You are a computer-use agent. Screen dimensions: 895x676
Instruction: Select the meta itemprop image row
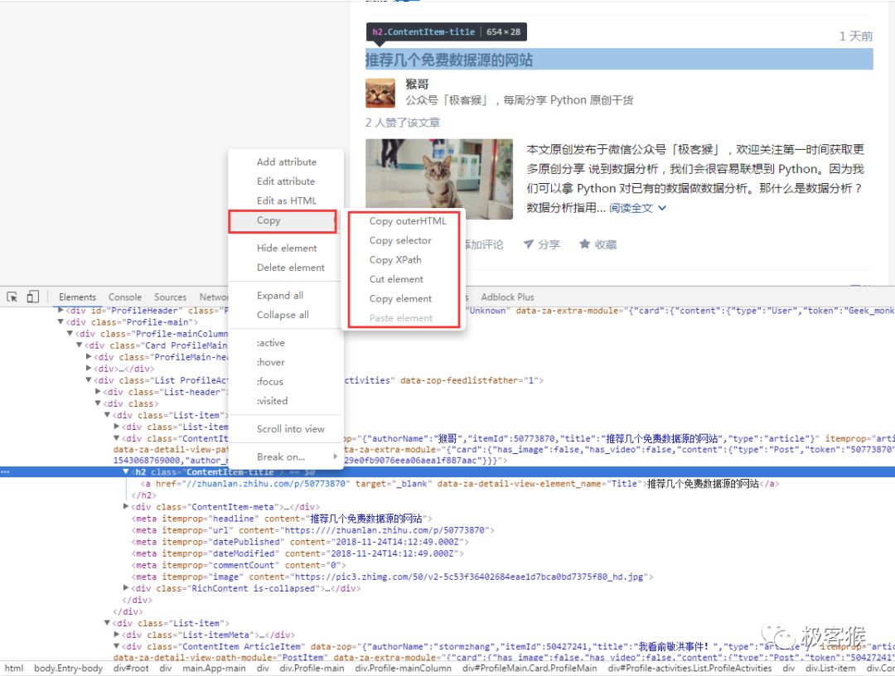393,577
